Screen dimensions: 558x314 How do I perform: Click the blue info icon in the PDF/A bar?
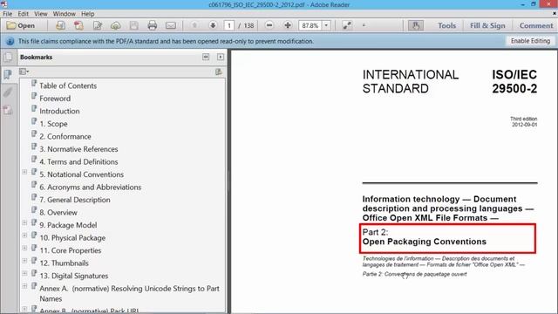point(10,41)
